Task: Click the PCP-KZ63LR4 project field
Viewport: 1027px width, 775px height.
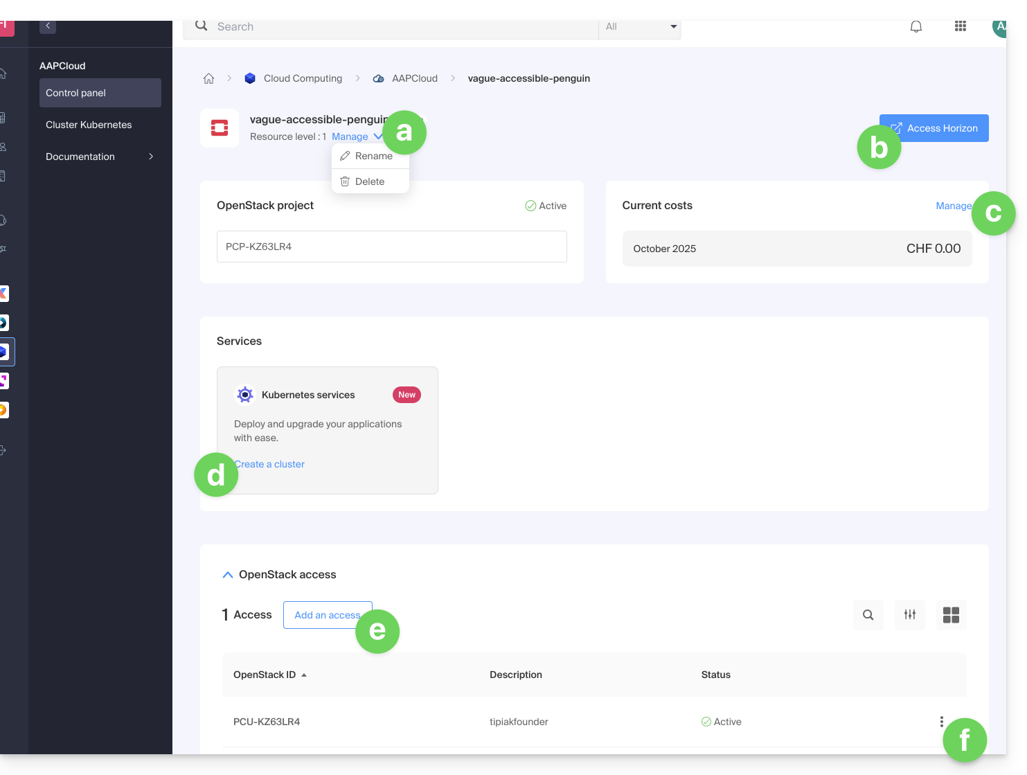Action: click(391, 247)
